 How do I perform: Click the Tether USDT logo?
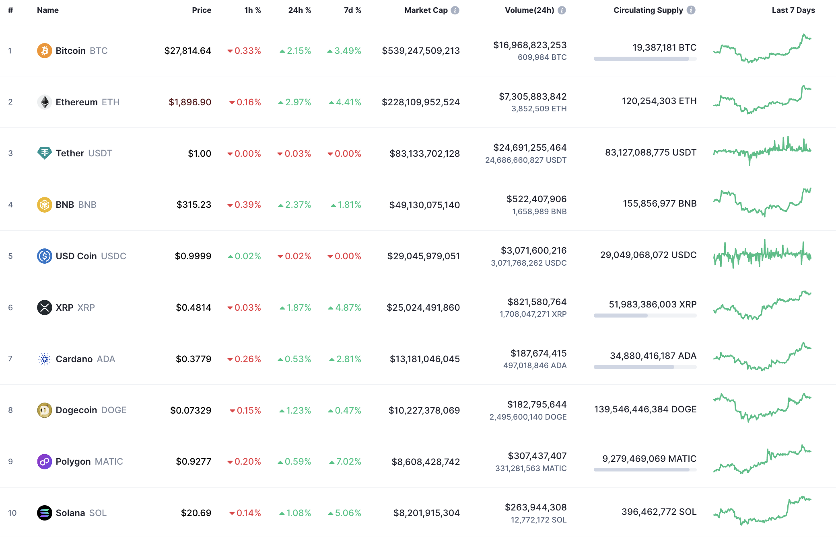[45, 153]
